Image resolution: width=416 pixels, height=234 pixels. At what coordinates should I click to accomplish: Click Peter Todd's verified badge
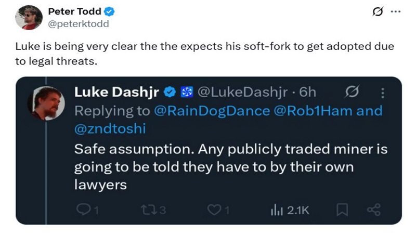pyautogui.click(x=110, y=12)
